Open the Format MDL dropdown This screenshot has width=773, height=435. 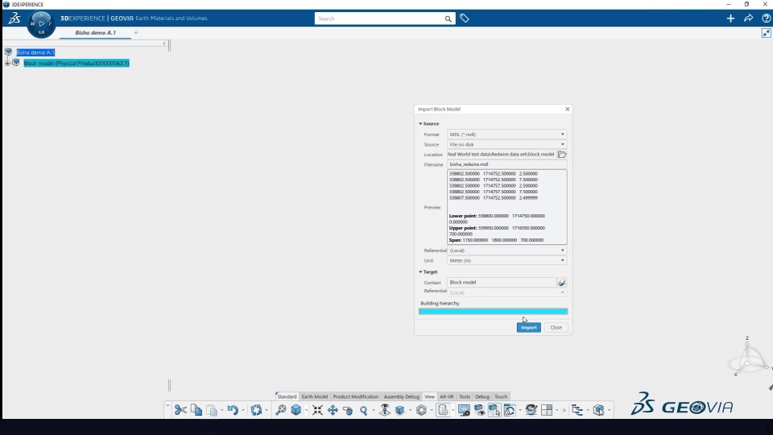pos(506,135)
